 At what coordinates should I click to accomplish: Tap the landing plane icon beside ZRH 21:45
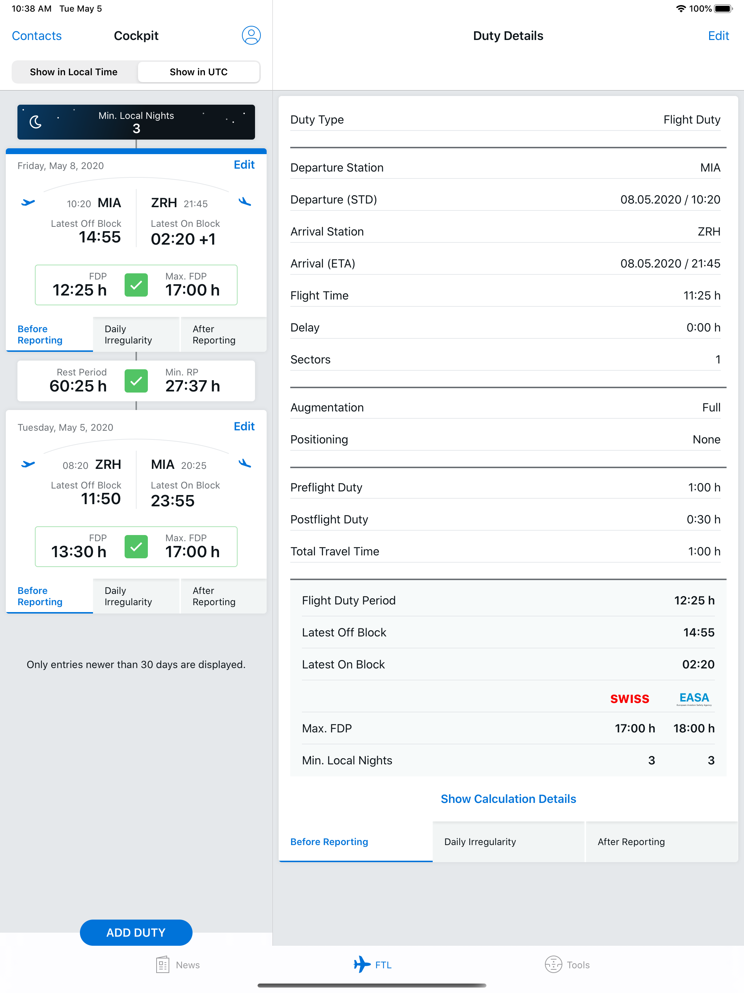pos(245,202)
